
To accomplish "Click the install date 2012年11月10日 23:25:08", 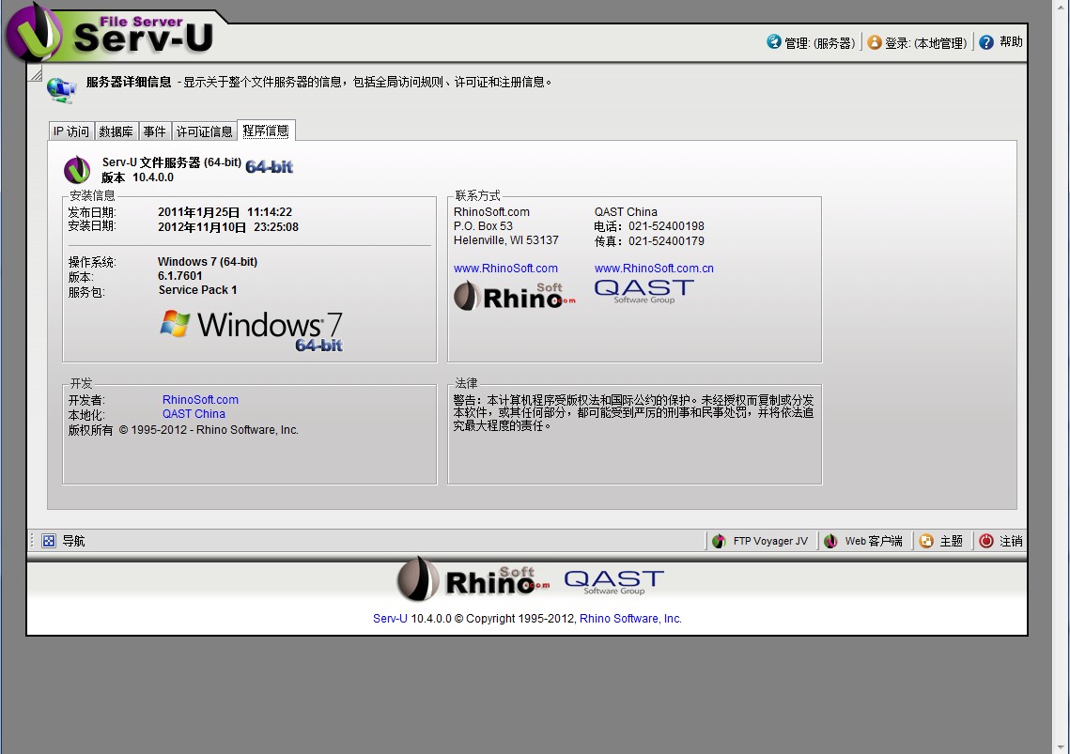I will pos(228,227).
